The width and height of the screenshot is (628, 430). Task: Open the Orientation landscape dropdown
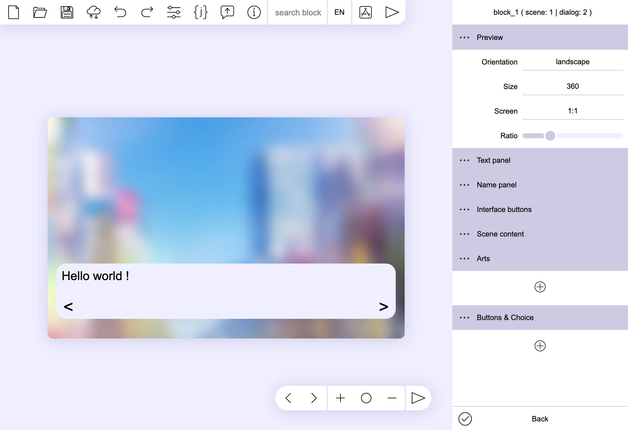tap(572, 62)
